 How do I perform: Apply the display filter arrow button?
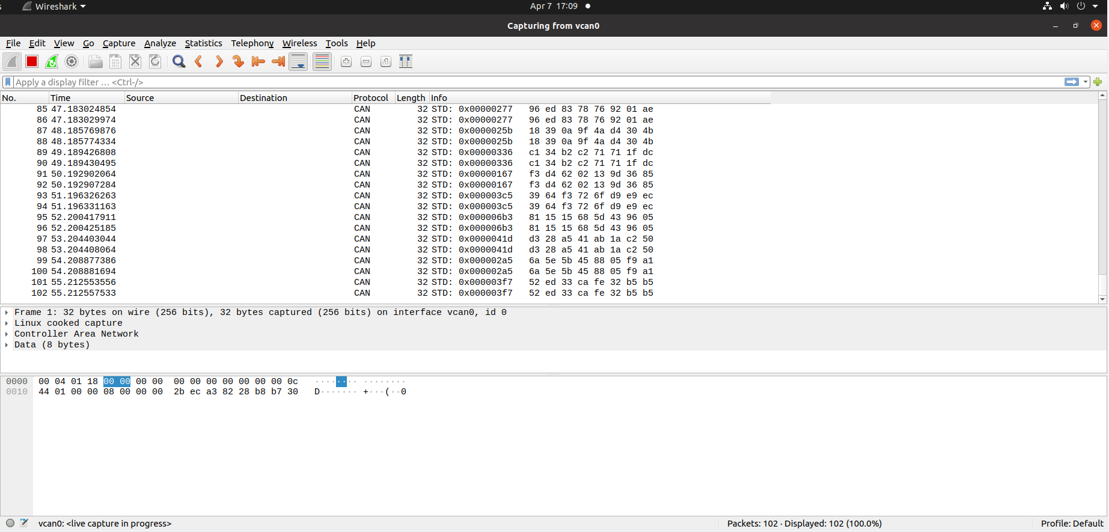pos(1071,82)
